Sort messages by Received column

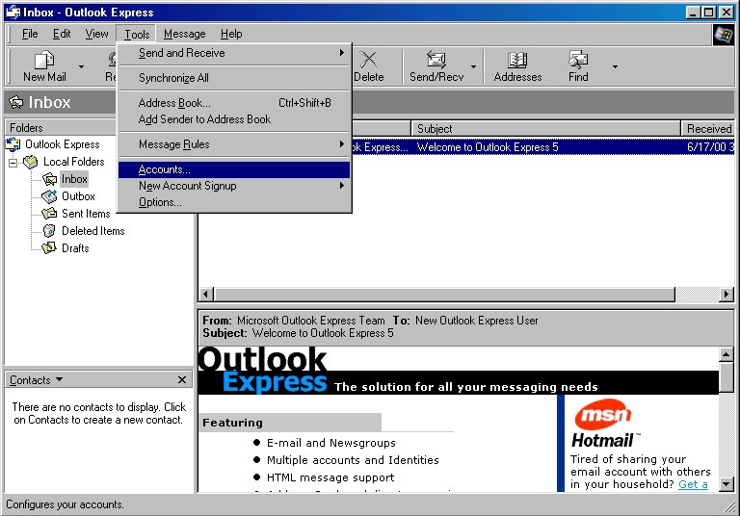707,128
